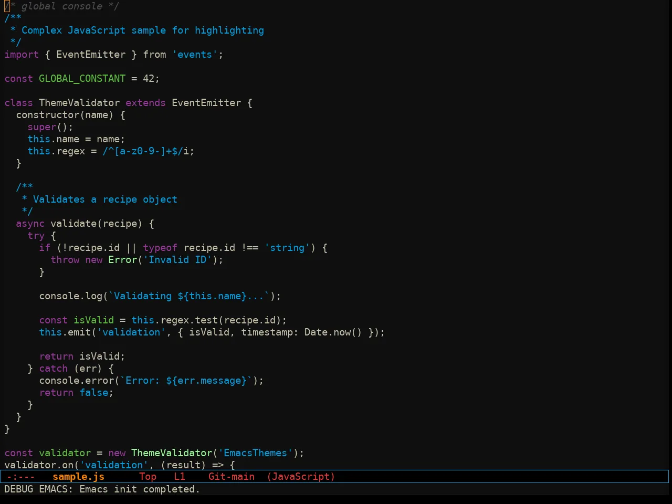Click 'validate(recipe)' method name
This screenshot has width=672, height=504.
coord(96,224)
